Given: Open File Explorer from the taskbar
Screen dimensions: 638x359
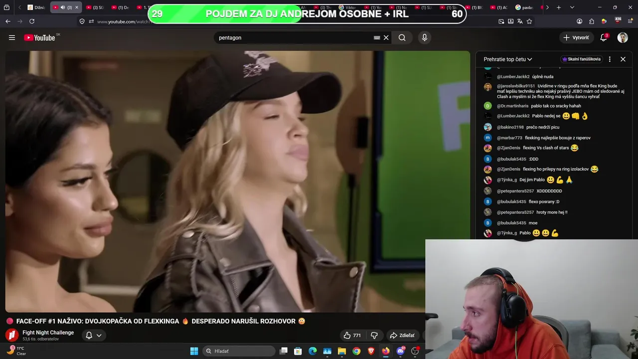Looking at the screenshot, I should click(x=342, y=351).
